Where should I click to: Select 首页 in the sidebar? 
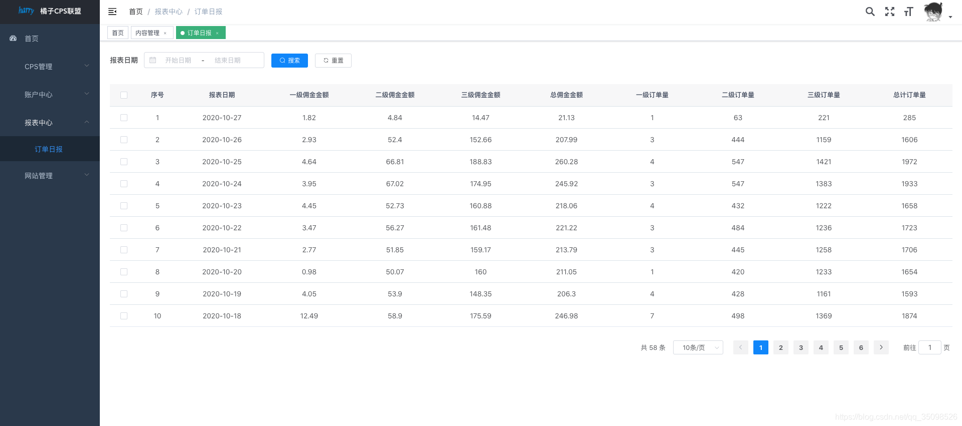(50, 39)
